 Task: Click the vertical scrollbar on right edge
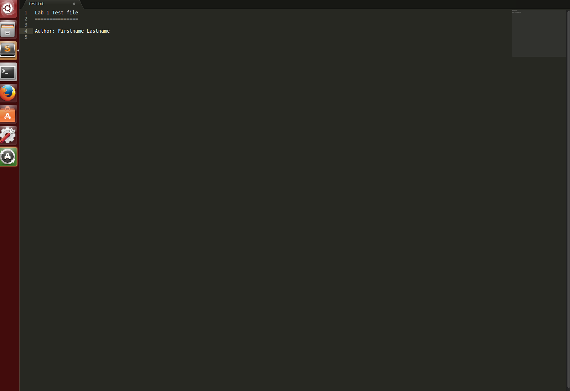[x=569, y=199]
